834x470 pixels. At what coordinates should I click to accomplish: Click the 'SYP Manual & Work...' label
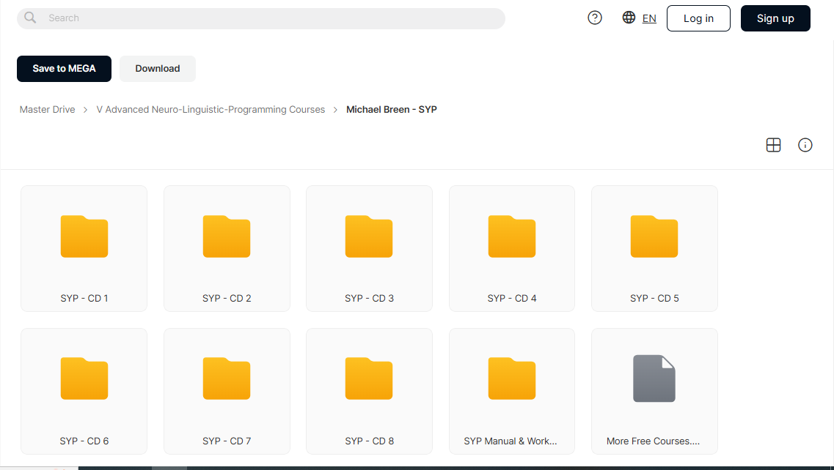511,441
